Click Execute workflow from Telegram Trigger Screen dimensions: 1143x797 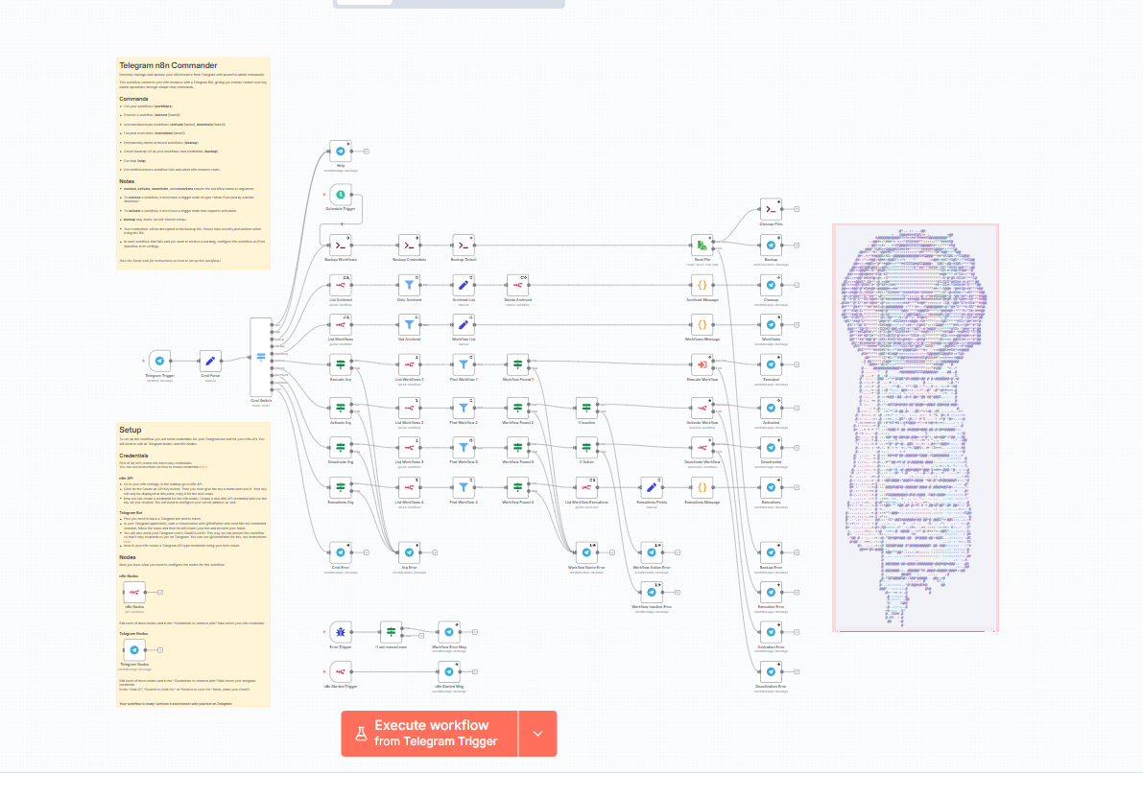429,734
